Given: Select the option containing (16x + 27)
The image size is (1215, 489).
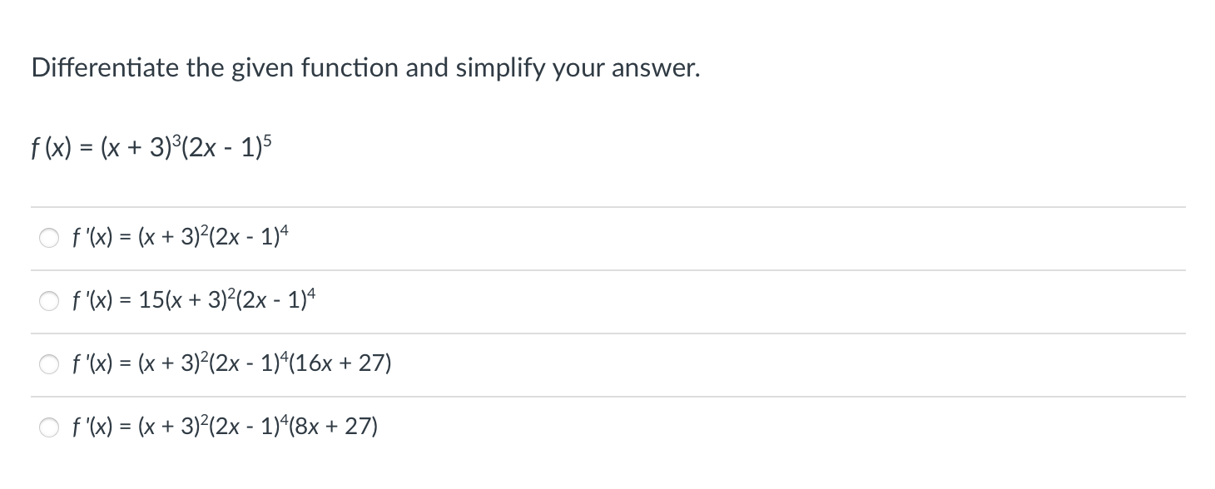Looking at the screenshot, I should pyautogui.click(x=48, y=363).
